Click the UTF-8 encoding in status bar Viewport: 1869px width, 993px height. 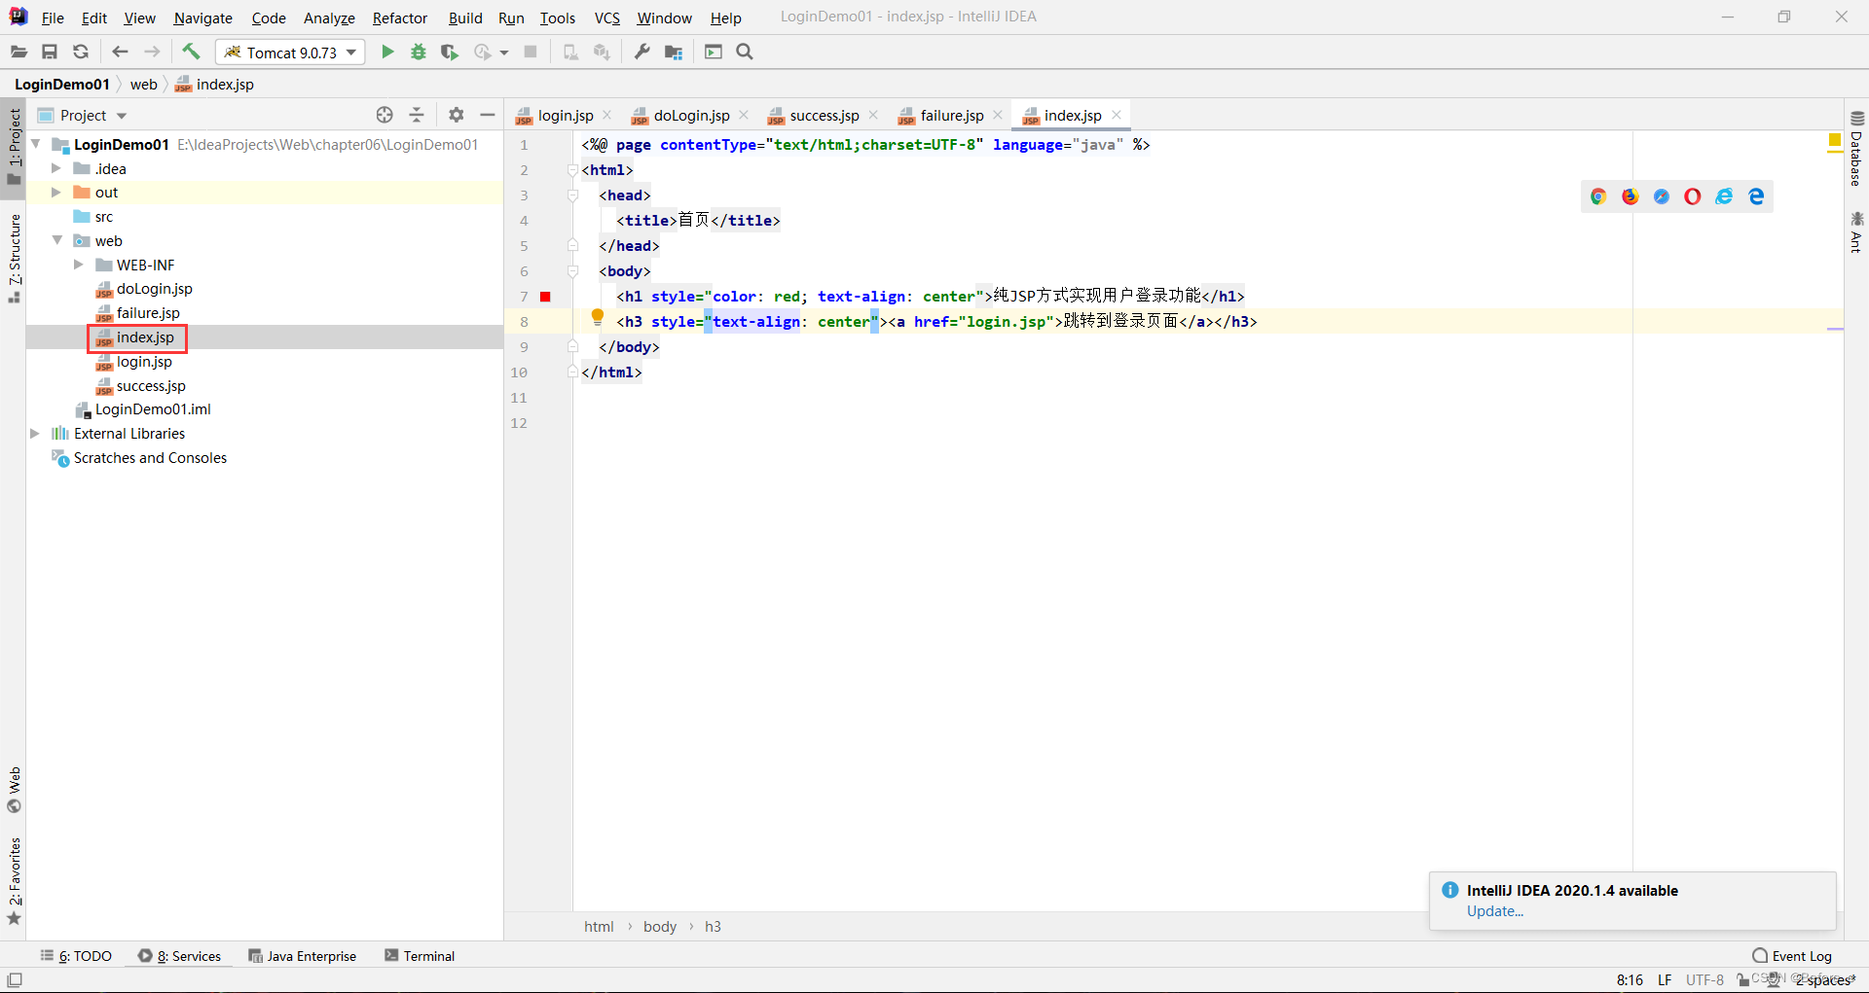1704,979
